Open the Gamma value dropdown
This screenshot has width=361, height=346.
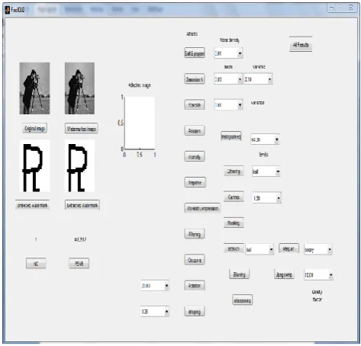266,198
